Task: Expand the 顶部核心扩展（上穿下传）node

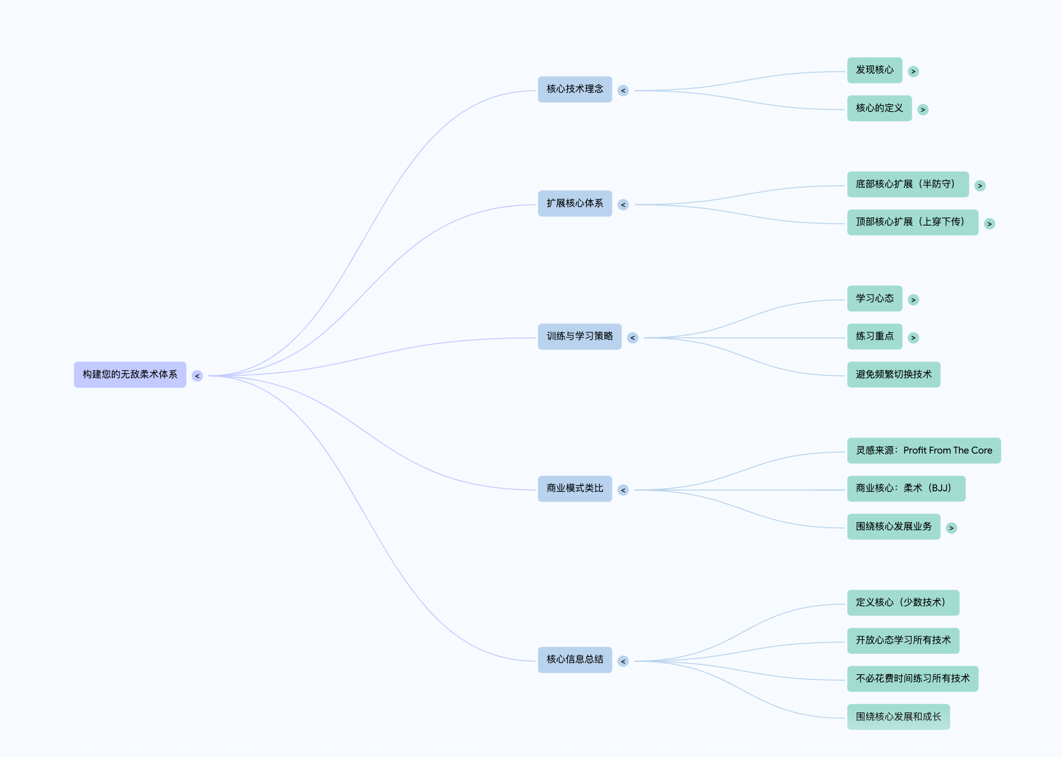Action: pos(989,224)
